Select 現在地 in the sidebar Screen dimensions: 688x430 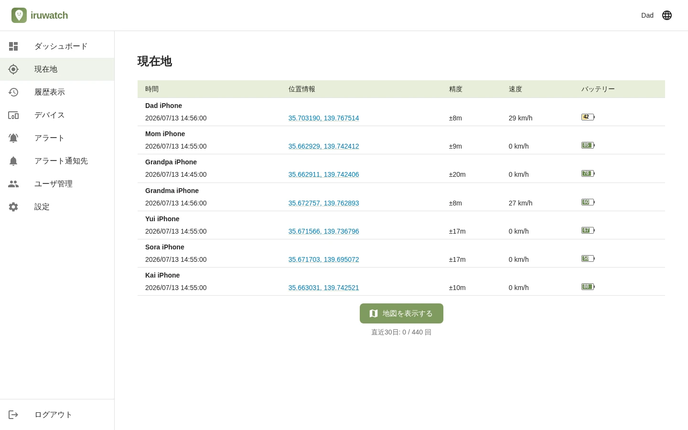click(x=57, y=69)
